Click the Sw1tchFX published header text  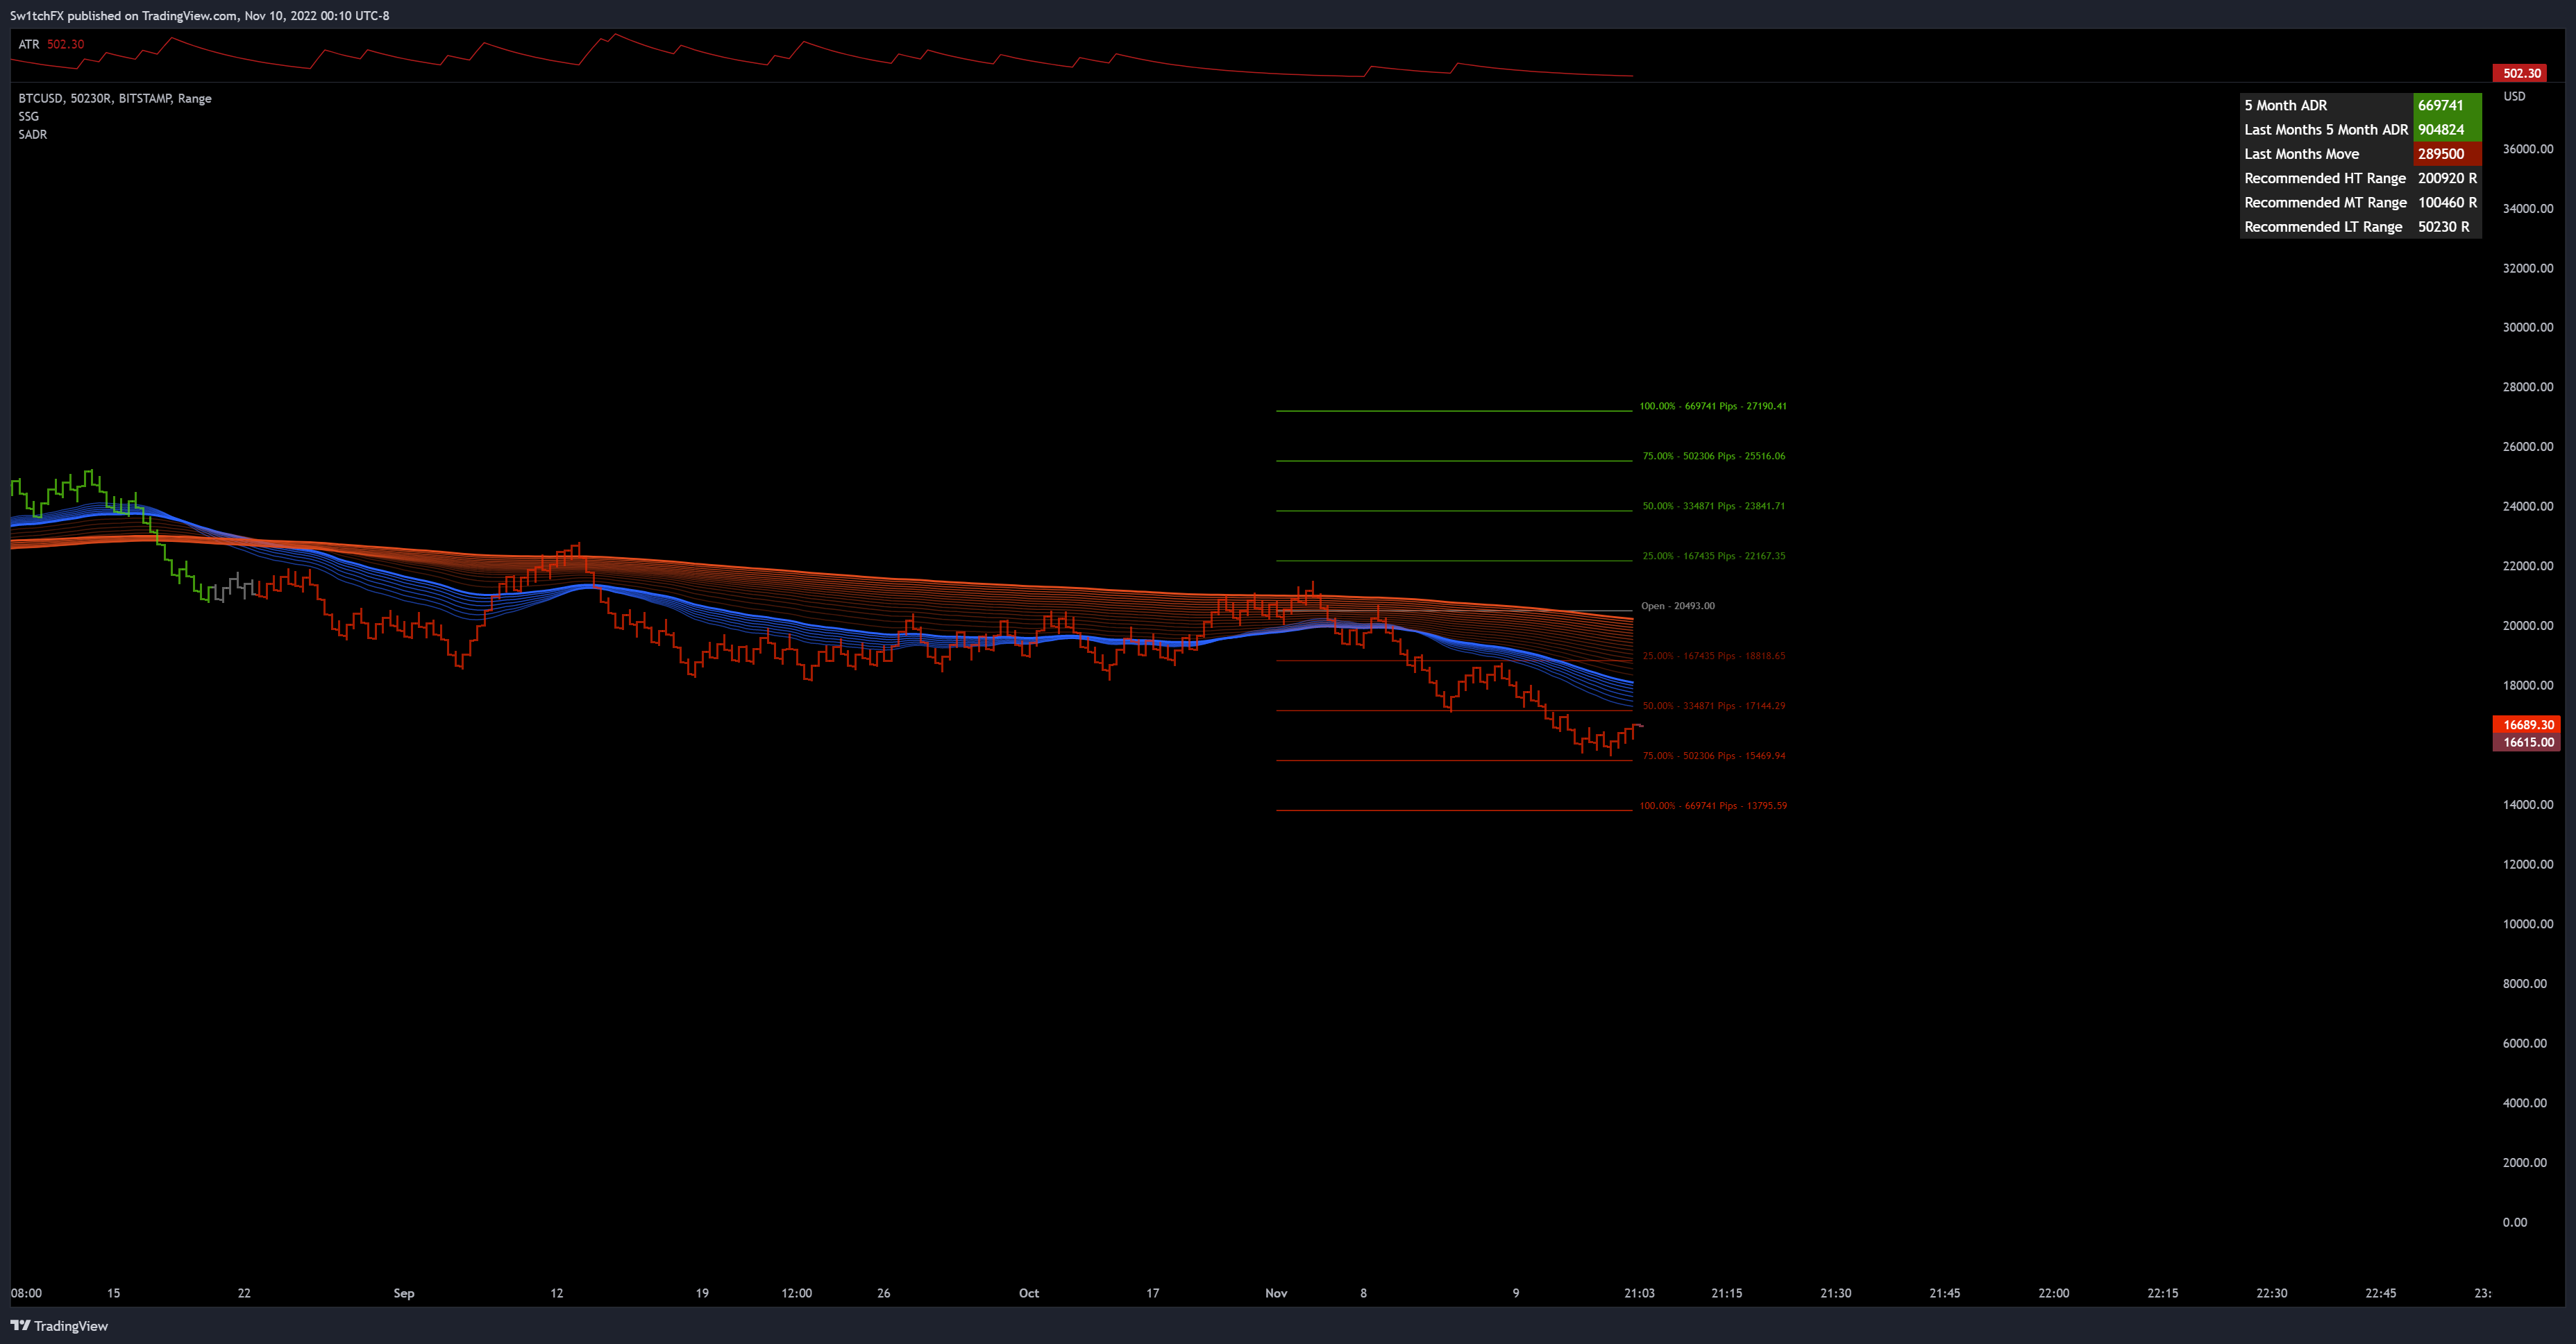coord(199,15)
